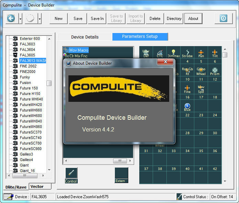Click the Control brush icon
This screenshot has height=203, width=239.
coord(71,173)
